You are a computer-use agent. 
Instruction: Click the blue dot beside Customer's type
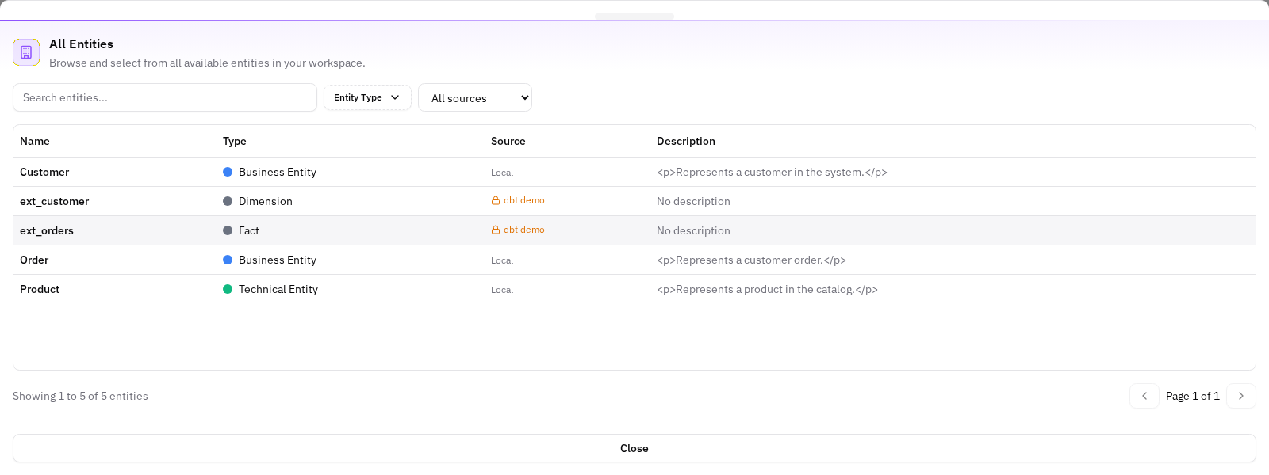(x=228, y=172)
